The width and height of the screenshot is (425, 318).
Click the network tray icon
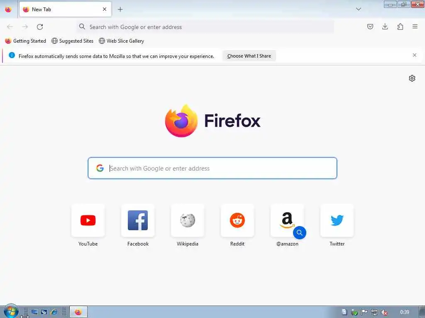tap(374, 312)
